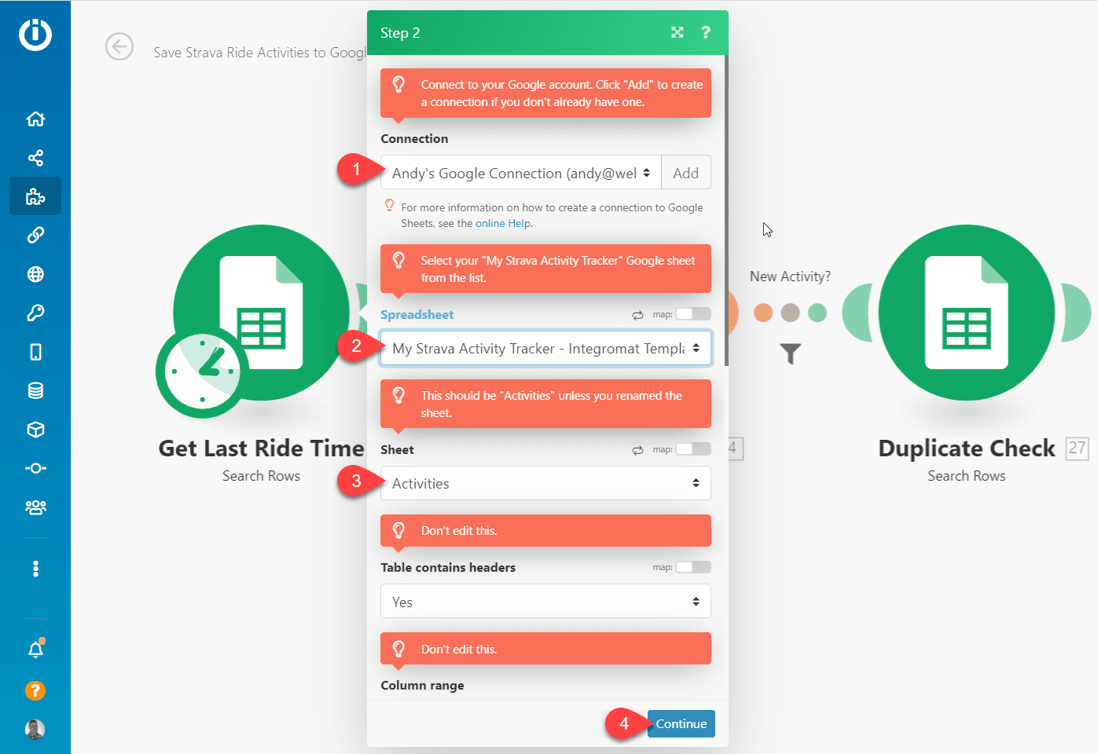Open Keys icon in sidebar
Image resolution: width=1098 pixels, height=754 pixels.
35,313
